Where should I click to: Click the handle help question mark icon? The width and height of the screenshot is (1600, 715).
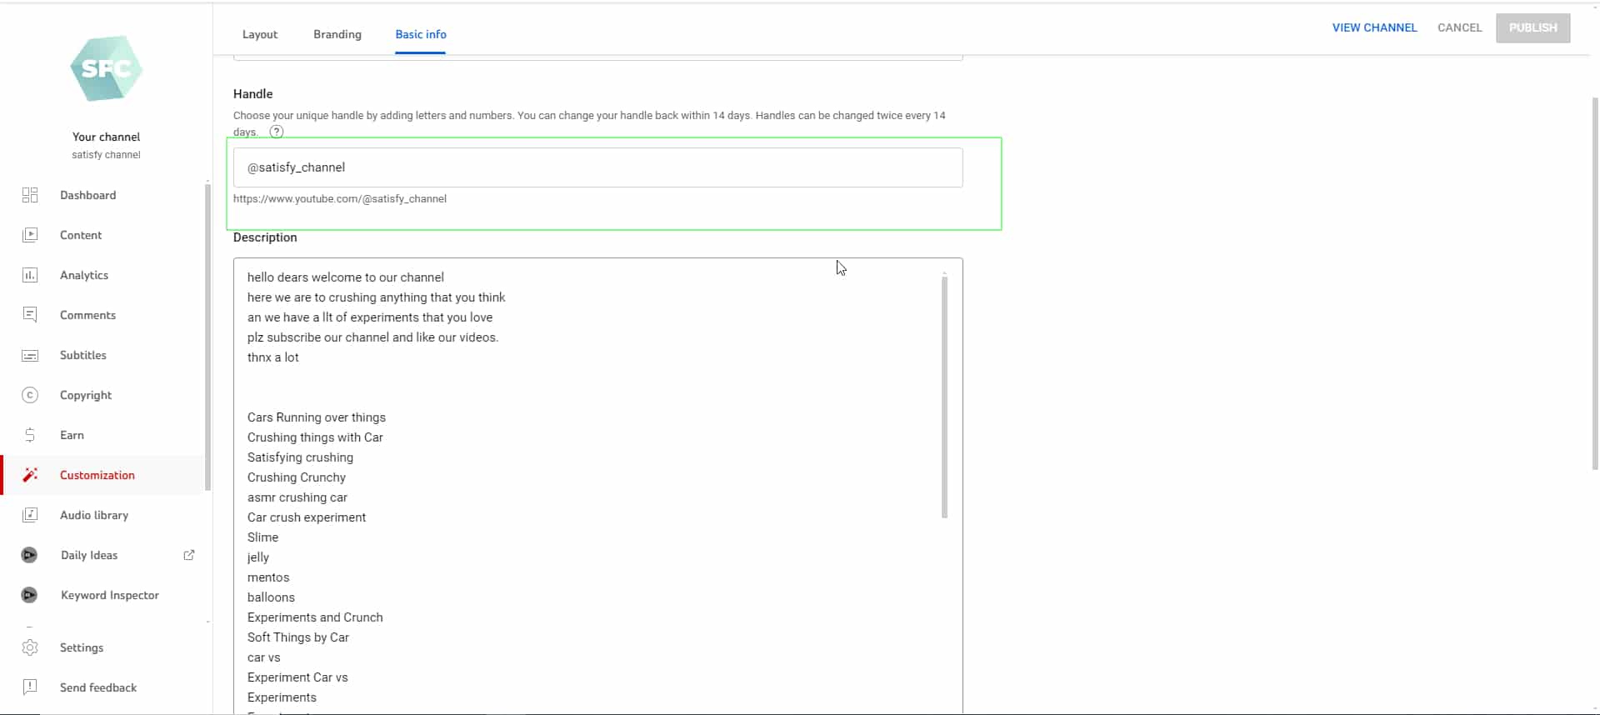[x=277, y=132]
